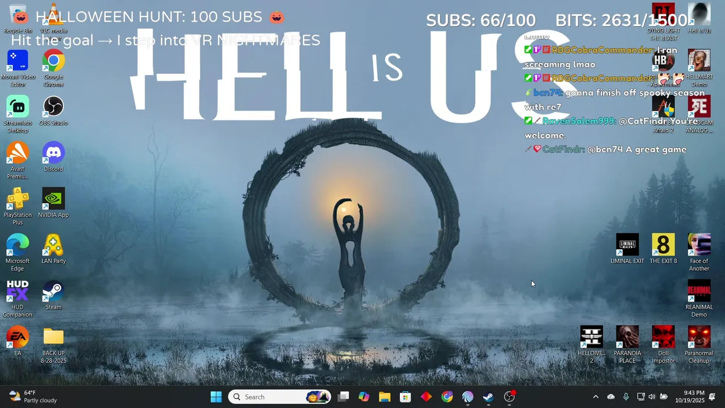Select the Google Chrome desktop shortcut
This screenshot has width=725, height=408.
pos(53,69)
